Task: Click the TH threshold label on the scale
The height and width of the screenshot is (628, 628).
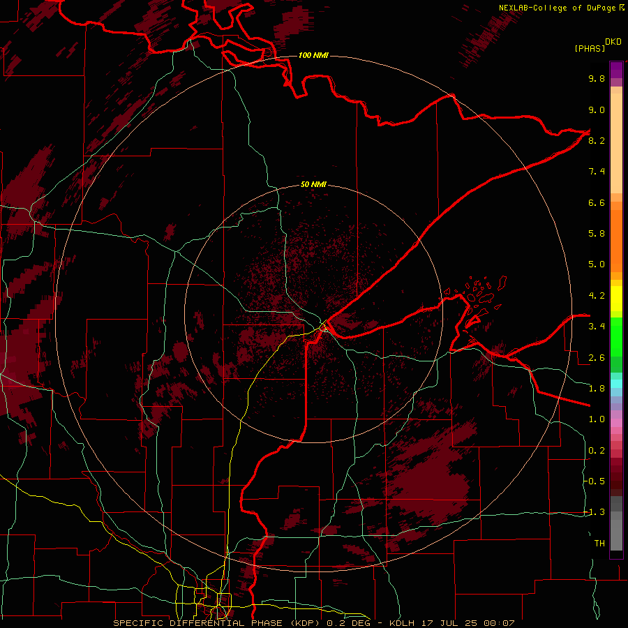Action: 599,544
